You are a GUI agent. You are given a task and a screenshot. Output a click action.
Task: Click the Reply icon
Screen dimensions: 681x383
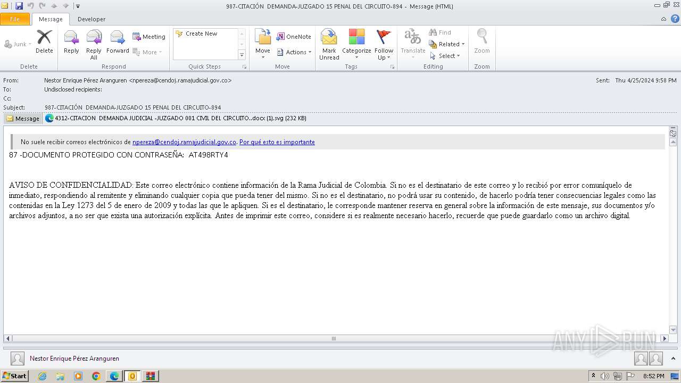[71, 41]
